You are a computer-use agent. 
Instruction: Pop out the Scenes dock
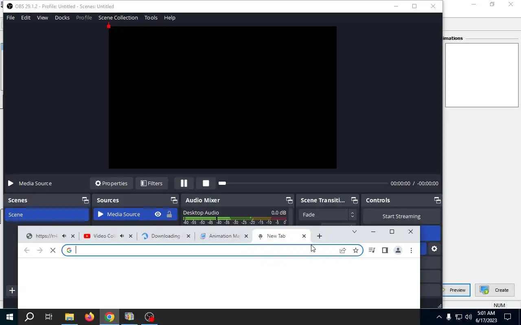[85, 200]
